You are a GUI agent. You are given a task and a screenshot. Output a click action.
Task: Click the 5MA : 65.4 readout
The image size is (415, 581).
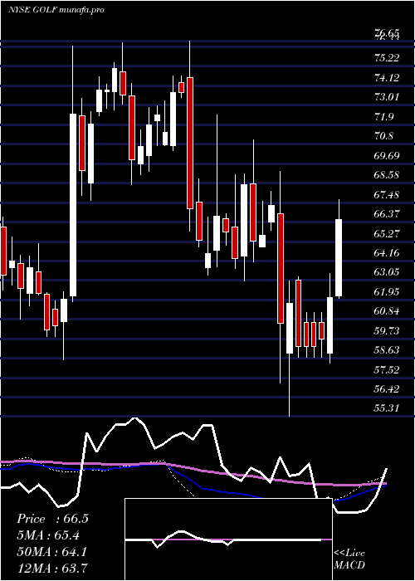(48, 535)
